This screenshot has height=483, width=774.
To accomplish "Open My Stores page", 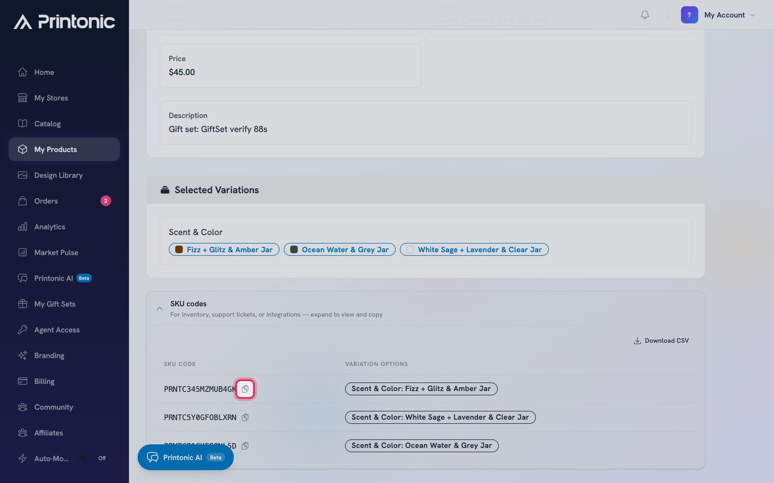I will [64, 98].
